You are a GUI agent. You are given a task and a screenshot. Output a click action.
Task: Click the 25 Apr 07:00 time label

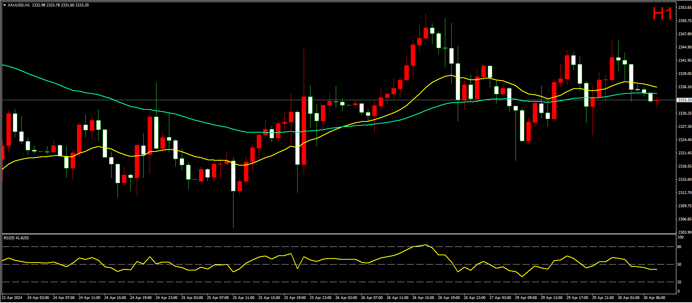pyautogui.click(x=218, y=298)
